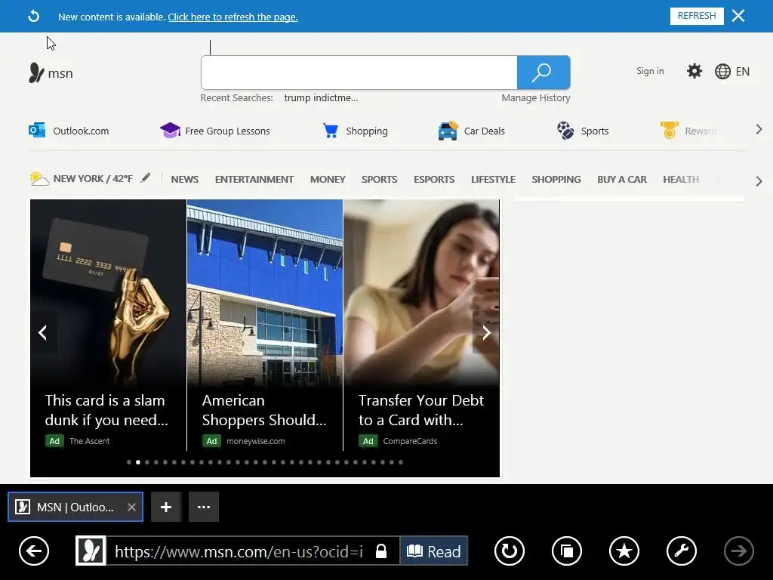
Task: Click the New York weather icon
Action: pyautogui.click(x=39, y=178)
